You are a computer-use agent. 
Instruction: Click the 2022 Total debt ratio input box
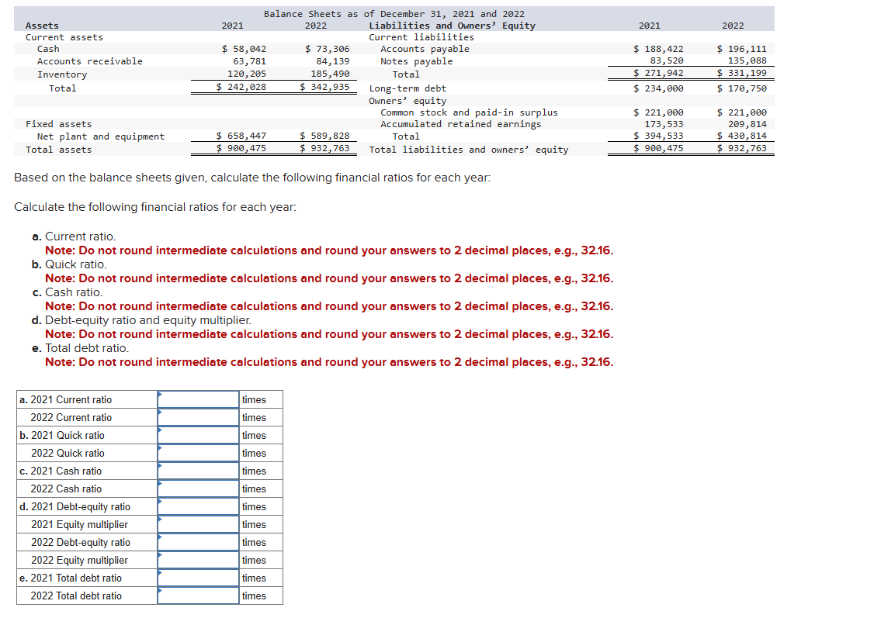click(198, 596)
